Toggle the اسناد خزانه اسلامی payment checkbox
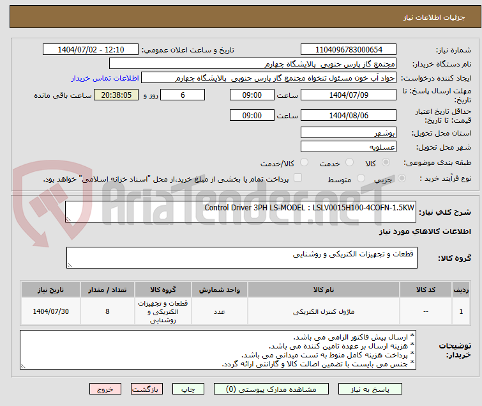 [x=297, y=178]
